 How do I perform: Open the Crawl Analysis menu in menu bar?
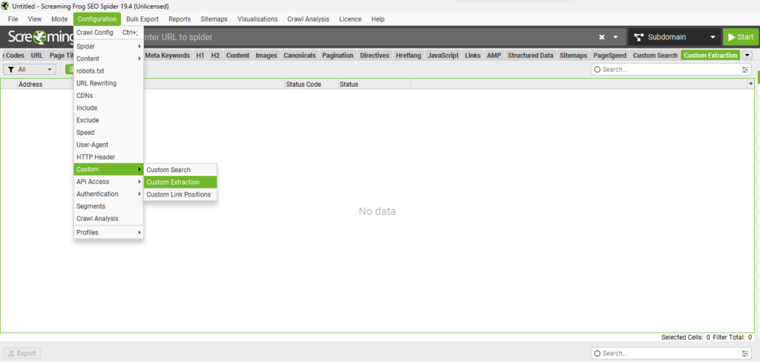pos(308,19)
